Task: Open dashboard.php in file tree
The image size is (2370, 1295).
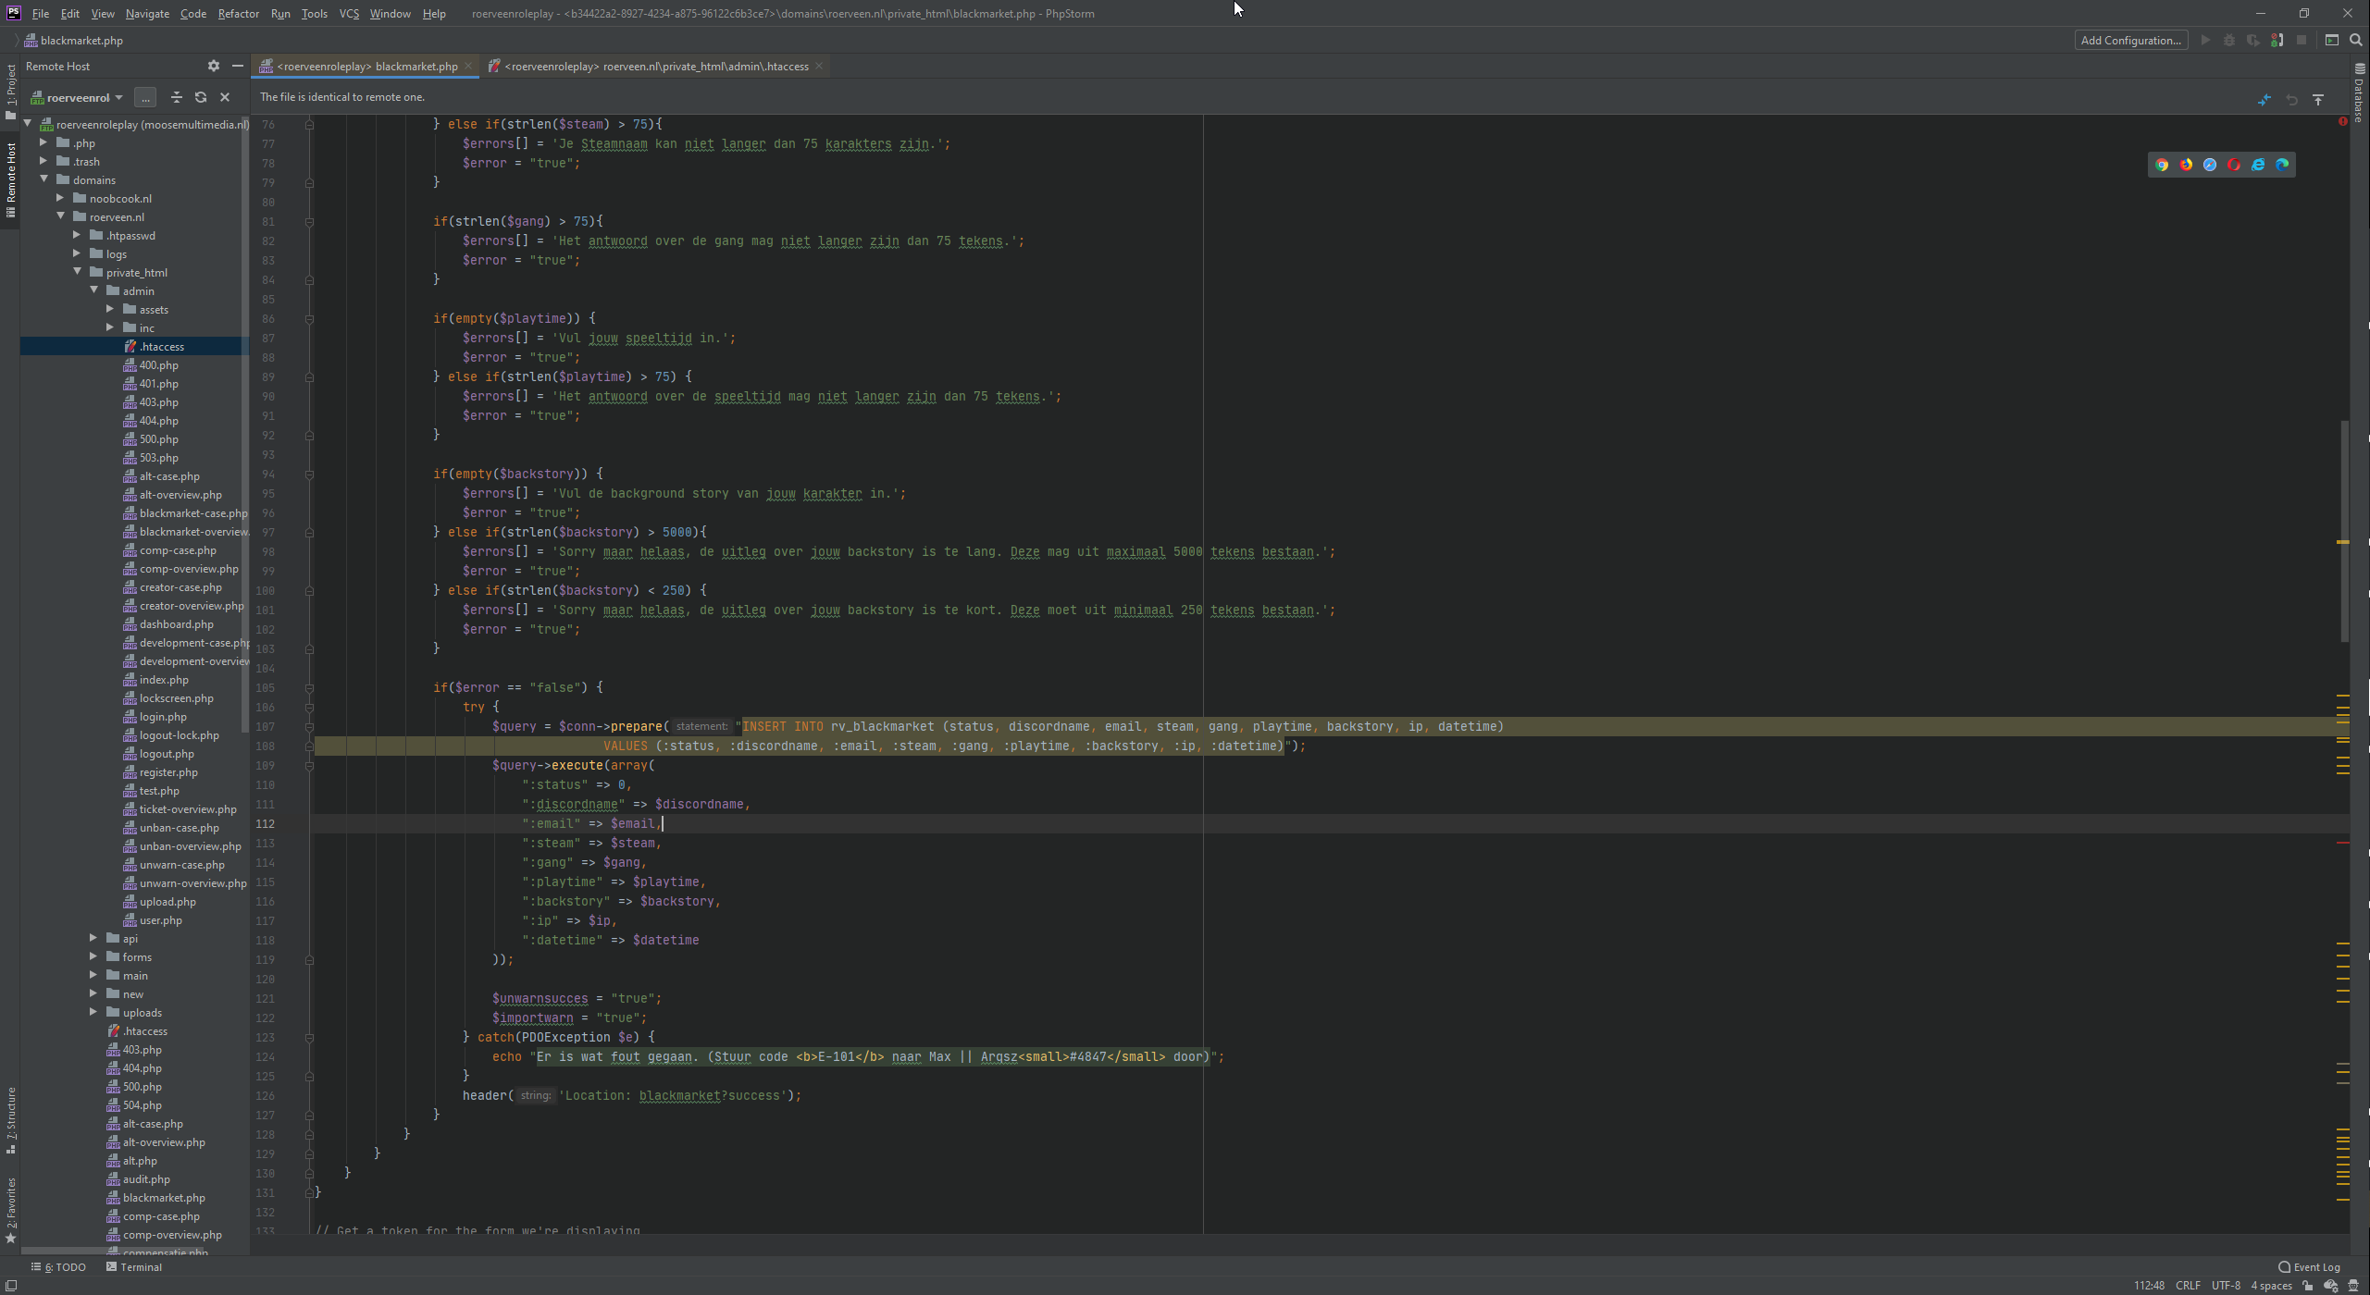Action: [x=176, y=624]
